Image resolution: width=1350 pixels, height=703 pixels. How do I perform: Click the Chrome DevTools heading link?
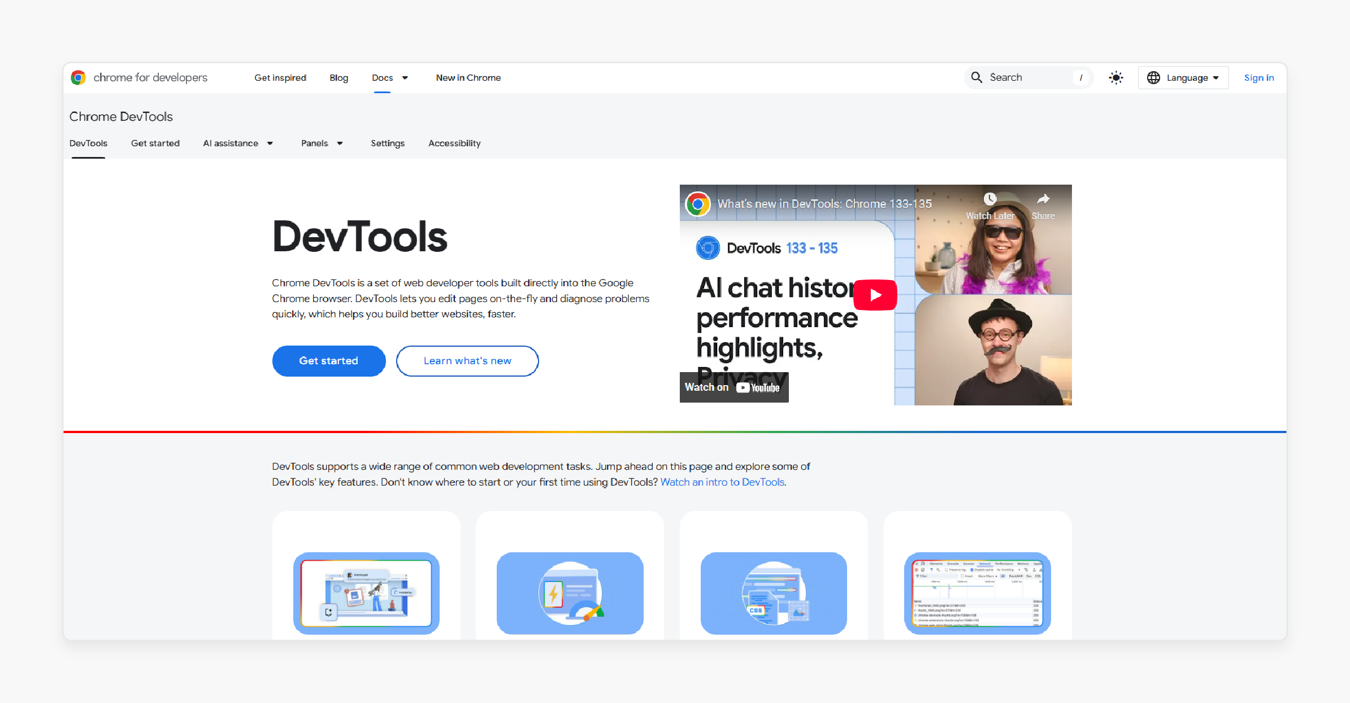(x=121, y=116)
